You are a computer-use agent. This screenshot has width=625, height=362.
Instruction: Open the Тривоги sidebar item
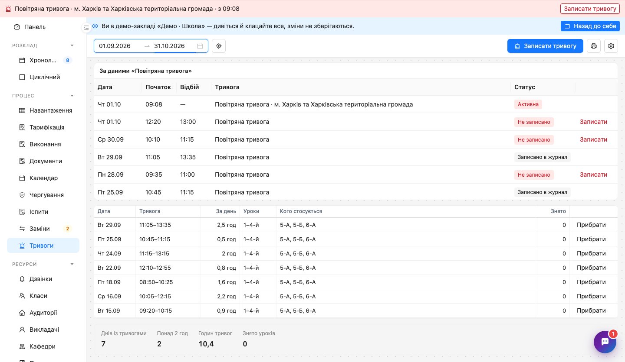tap(43, 246)
